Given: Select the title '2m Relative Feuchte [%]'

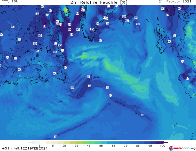Looking at the screenshot, I should tap(99, 2).
